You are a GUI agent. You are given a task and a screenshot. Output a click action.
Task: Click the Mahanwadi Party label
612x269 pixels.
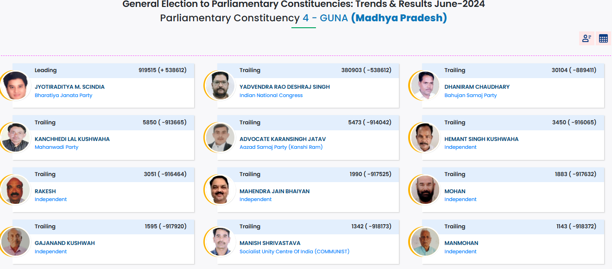coord(57,147)
